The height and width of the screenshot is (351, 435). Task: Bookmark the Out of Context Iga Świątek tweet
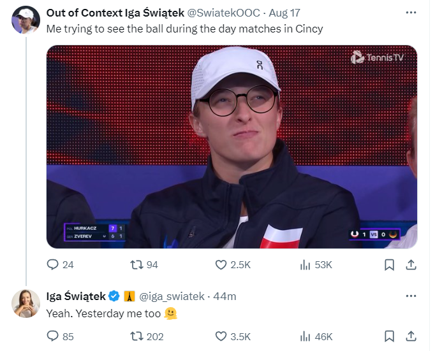[x=390, y=264]
